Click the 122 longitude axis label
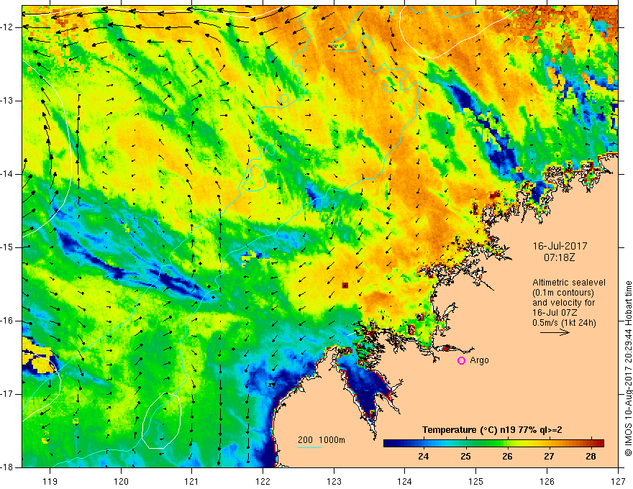Screen dimensions: 633x489 (263, 481)
